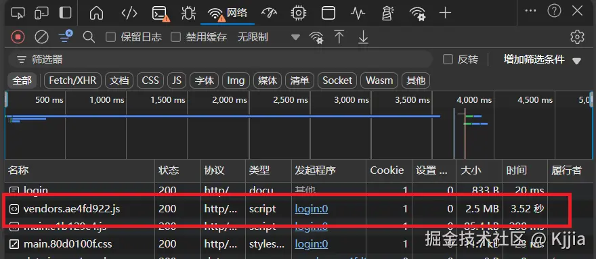596x259 pixels.
Task: Open network settings gear icon
Action: coord(577,37)
